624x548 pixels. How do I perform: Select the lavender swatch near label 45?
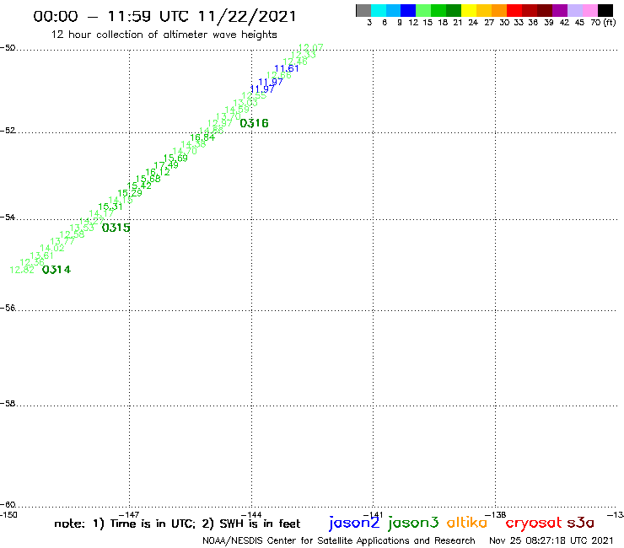click(x=575, y=10)
